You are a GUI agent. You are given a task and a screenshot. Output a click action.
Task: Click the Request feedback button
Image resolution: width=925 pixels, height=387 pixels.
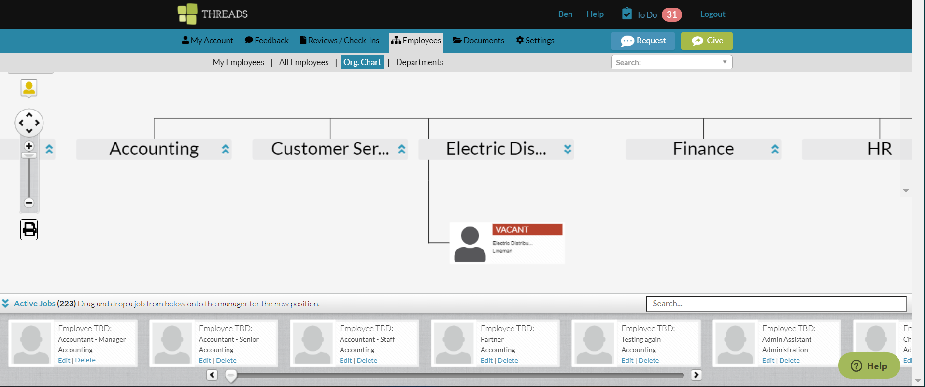tap(643, 41)
